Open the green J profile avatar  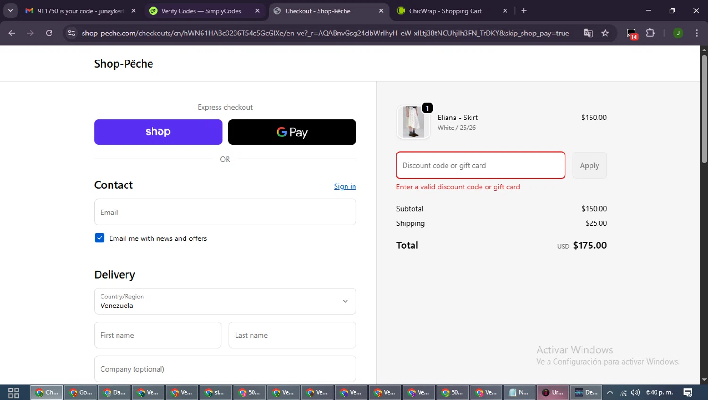pyautogui.click(x=678, y=33)
